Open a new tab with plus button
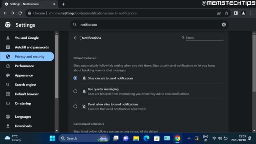Viewport: 256px width, 144px height. point(63,4)
